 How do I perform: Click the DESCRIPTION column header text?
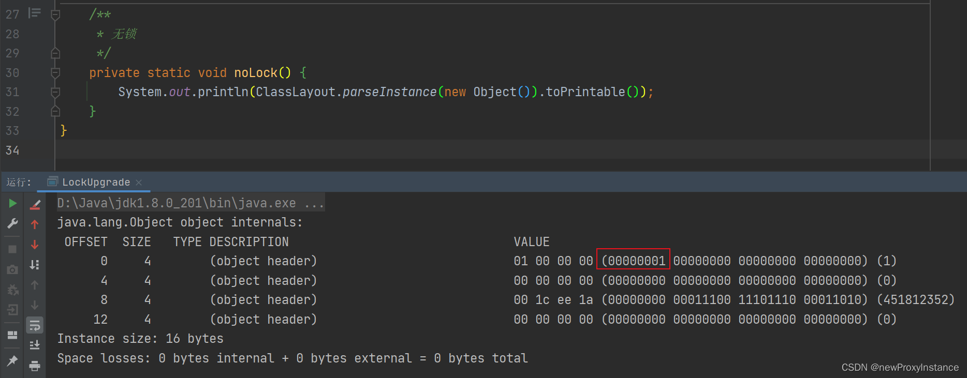pos(249,242)
